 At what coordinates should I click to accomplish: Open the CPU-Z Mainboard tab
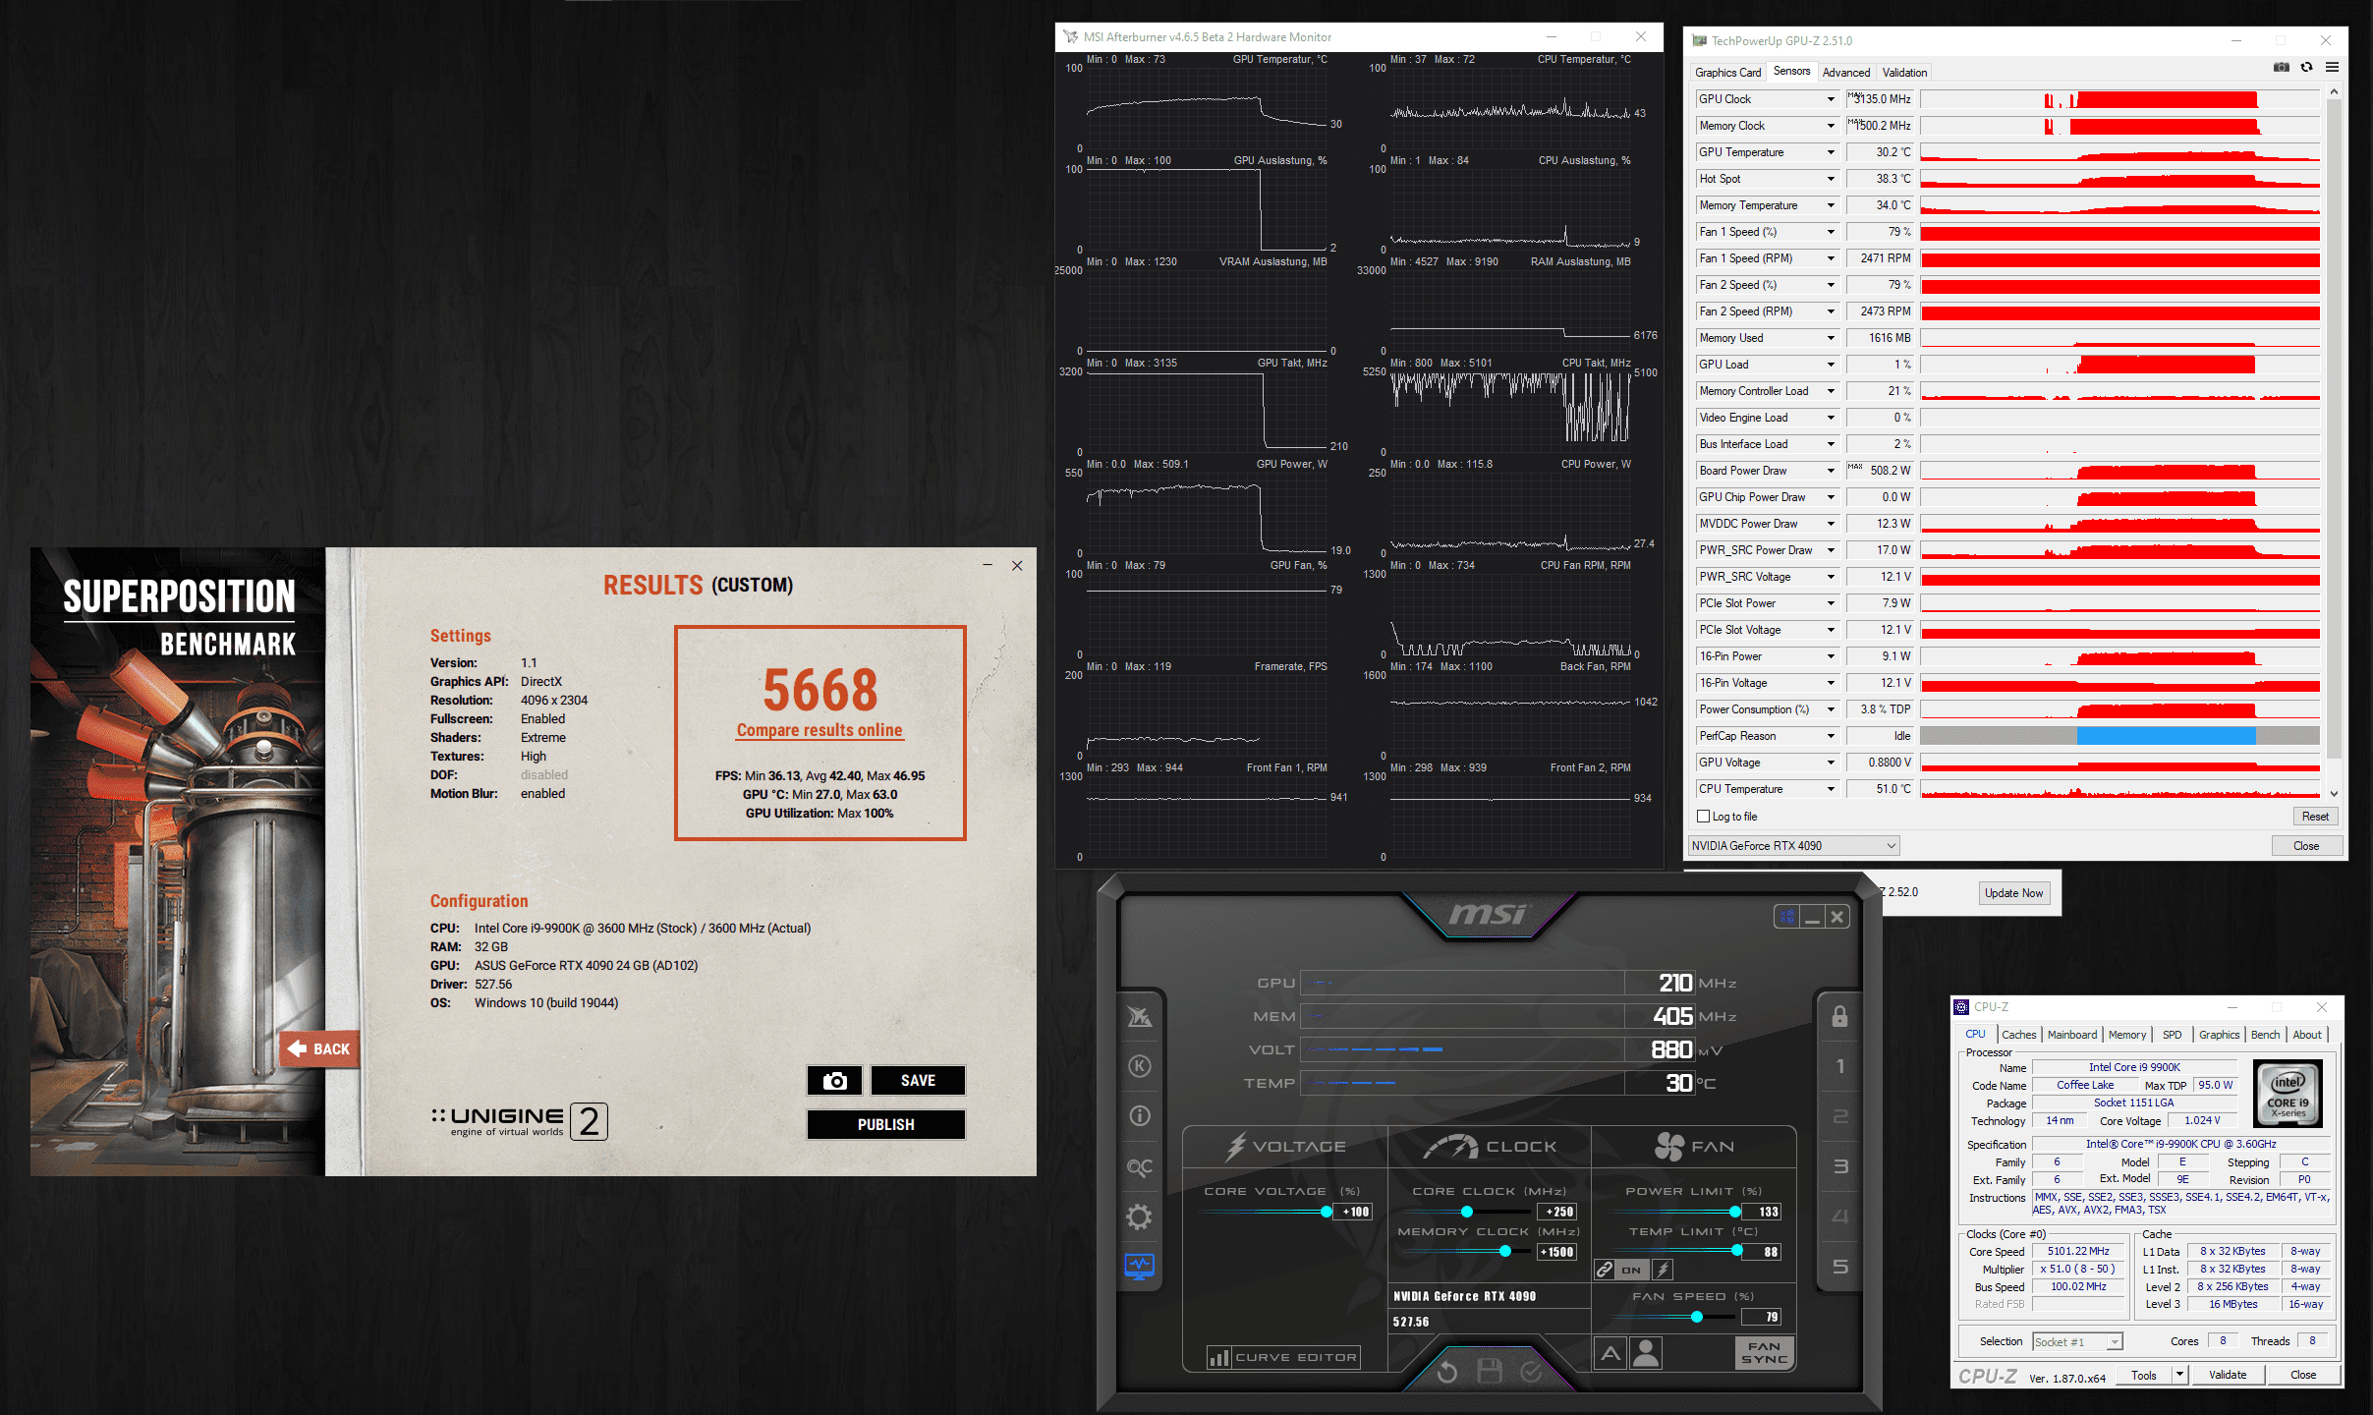pyautogui.click(x=2071, y=1035)
